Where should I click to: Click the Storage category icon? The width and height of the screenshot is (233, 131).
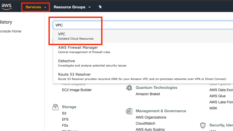tap(55, 107)
